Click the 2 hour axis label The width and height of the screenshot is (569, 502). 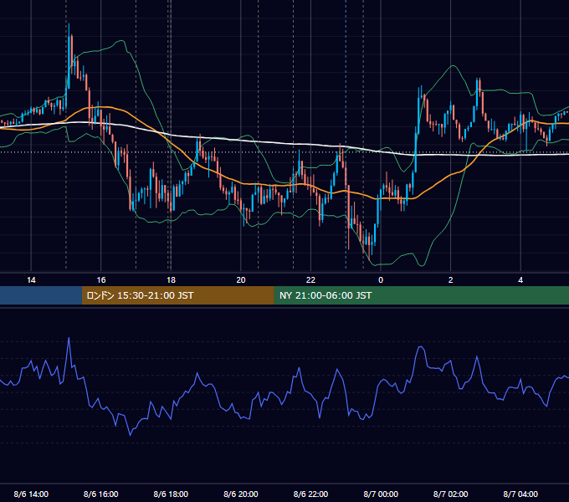pos(451,280)
